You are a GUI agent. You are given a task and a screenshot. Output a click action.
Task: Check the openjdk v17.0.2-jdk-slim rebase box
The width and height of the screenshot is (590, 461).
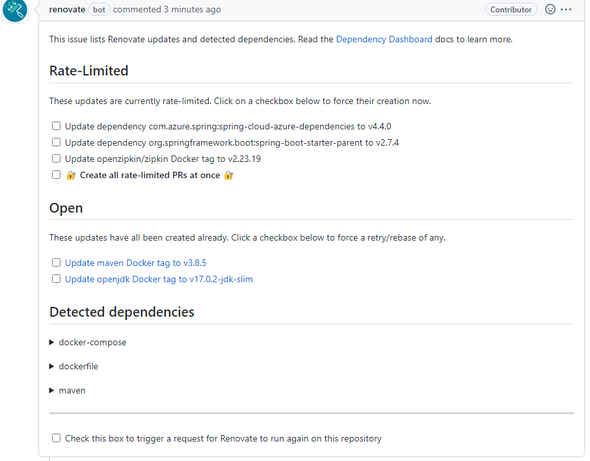point(56,279)
